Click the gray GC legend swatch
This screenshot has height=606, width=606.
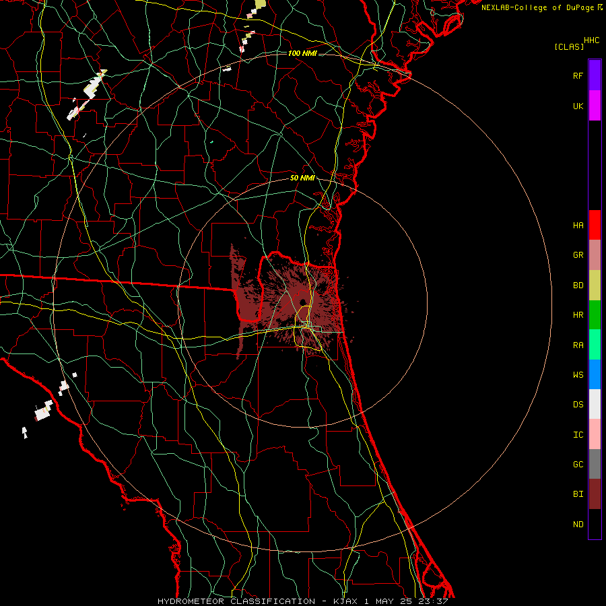coord(595,464)
